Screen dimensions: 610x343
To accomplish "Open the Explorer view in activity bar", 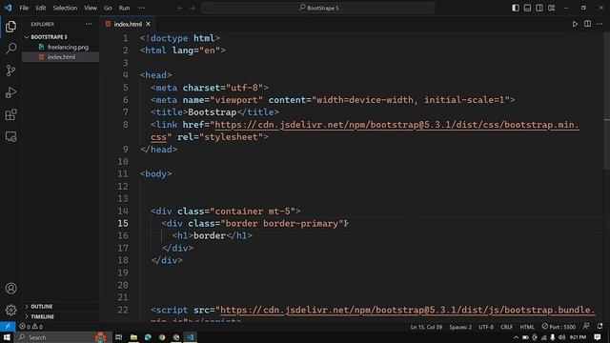I will pyautogui.click(x=10, y=27).
